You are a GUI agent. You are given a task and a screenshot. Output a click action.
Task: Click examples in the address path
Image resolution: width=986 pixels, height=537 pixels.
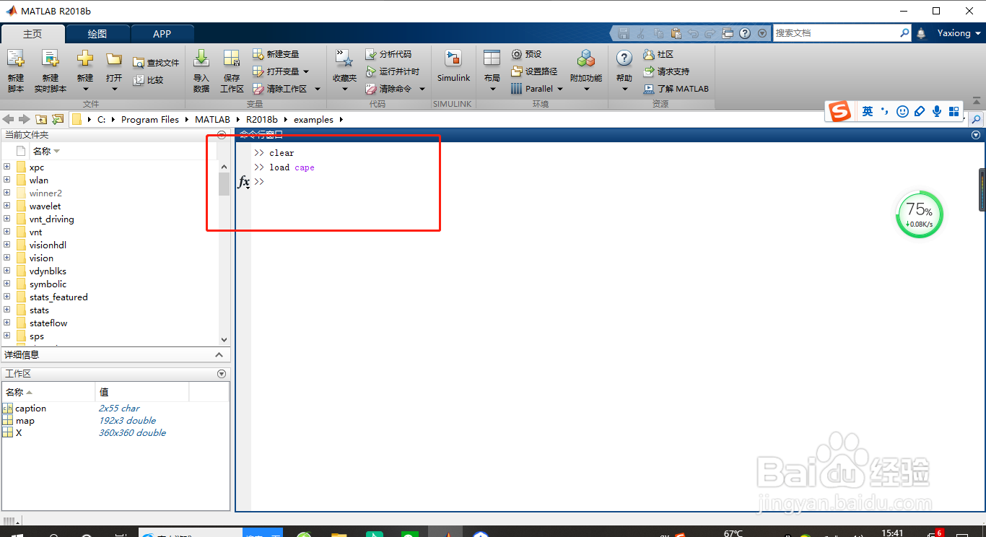tap(313, 120)
